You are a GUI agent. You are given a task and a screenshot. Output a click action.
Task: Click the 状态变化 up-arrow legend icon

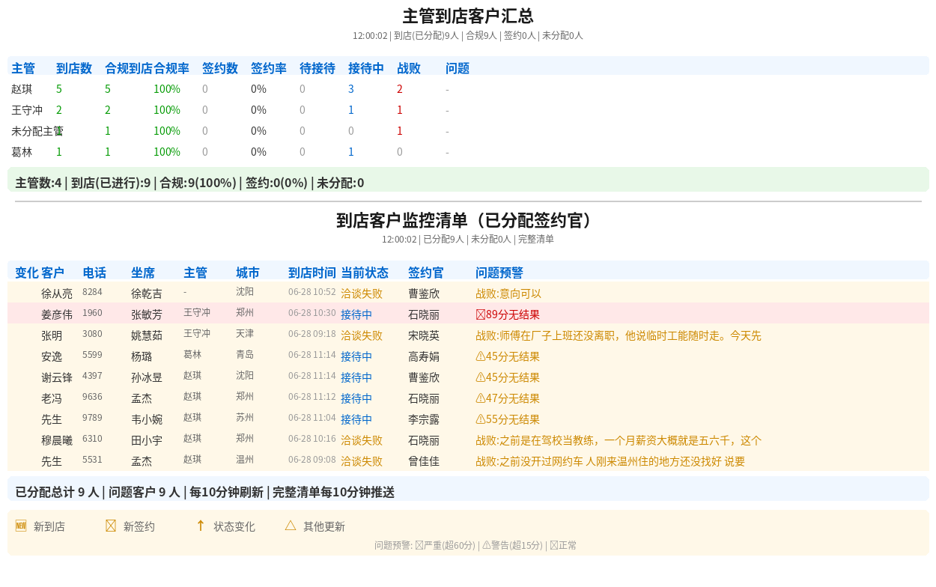click(x=201, y=526)
